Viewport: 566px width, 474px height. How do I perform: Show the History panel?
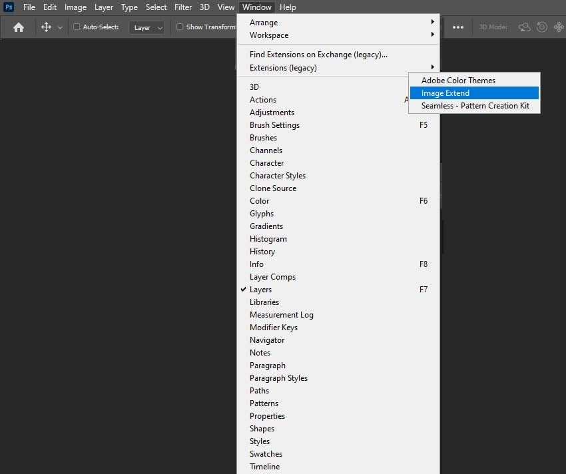pos(338,251)
